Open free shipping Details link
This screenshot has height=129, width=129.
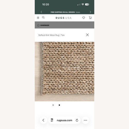pyautogui.click(x=78, y=12)
